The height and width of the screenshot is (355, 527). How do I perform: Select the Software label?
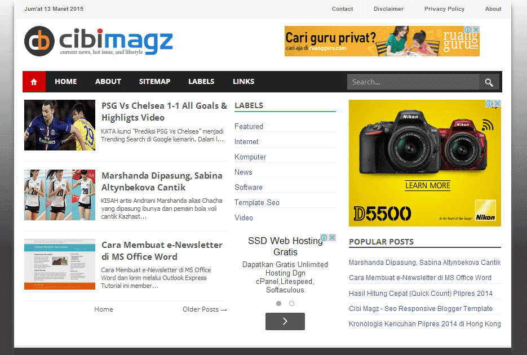click(249, 188)
